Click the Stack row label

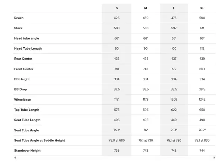(x=18, y=28)
